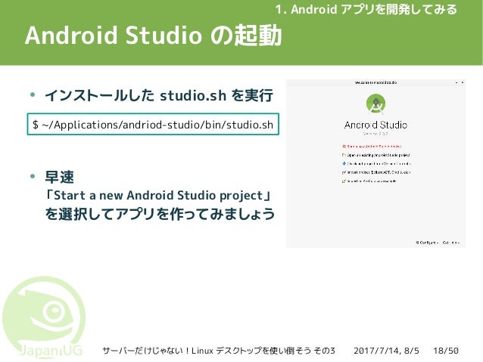Screen dimensions: 483x362
Task: Click the slide title 'Android Studio の起動'
Action: [153, 36]
